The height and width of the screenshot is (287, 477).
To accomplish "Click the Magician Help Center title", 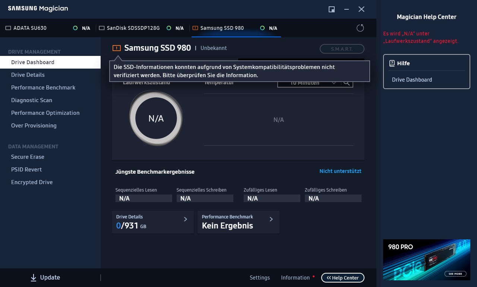I will coord(426,17).
